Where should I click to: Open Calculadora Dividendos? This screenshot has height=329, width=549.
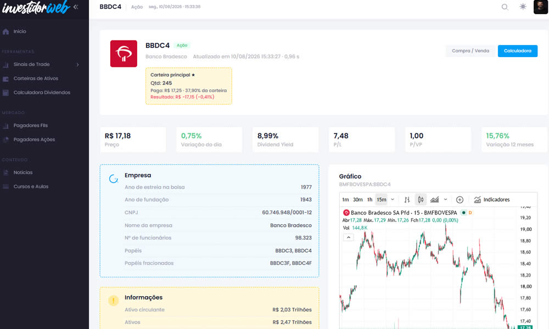42,92
